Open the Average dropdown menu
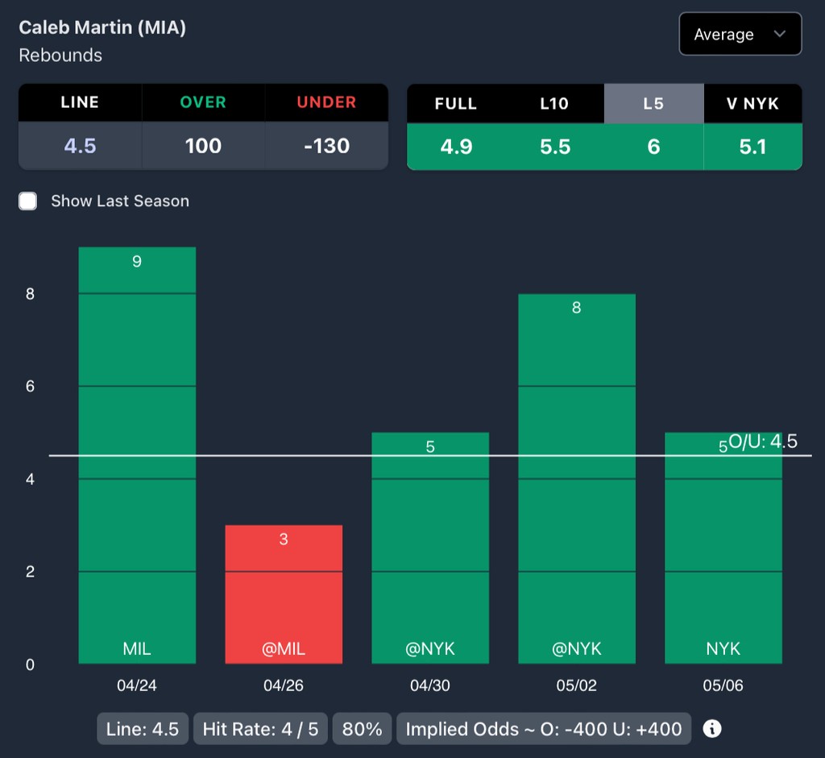Image resolution: width=825 pixels, height=758 pixels. click(739, 35)
